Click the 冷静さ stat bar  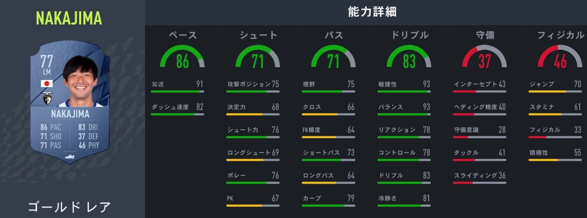click(x=404, y=205)
